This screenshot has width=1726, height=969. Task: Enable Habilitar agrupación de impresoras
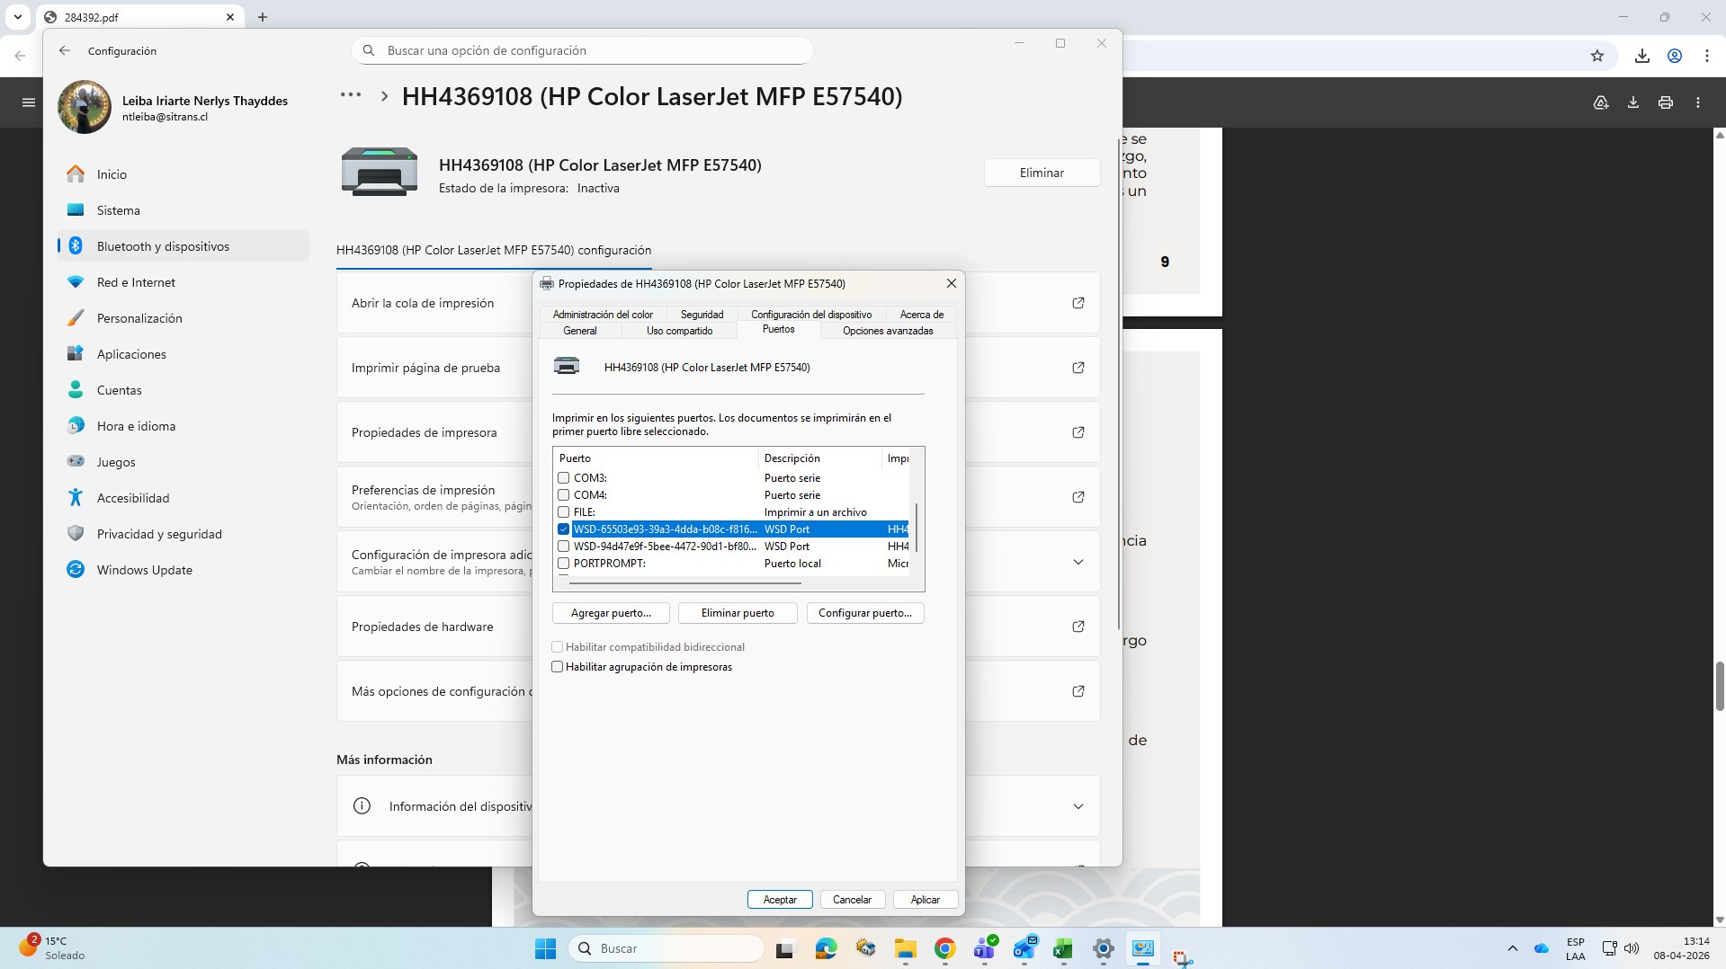[x=558, y=667]
